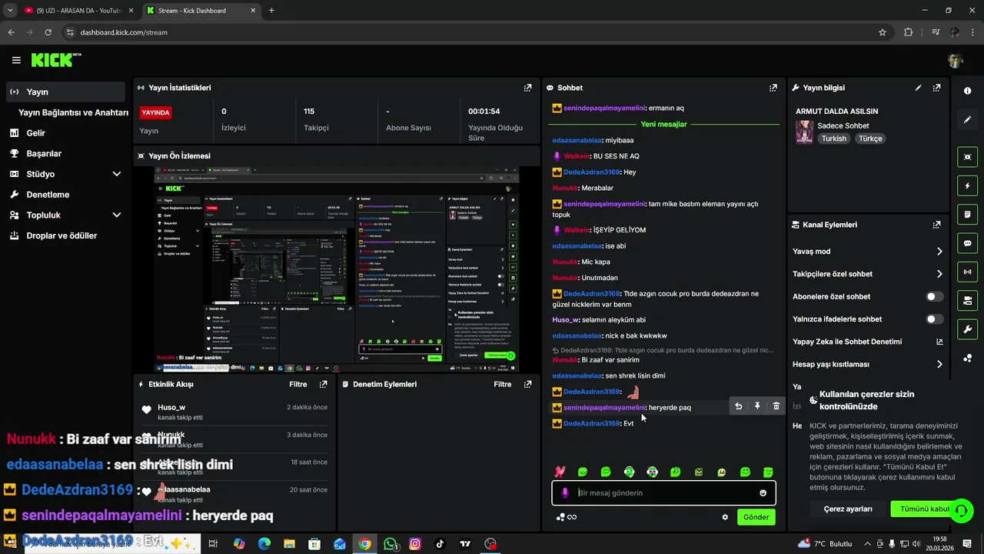Toggle Abonelere özel sohbet switch

[x=934, y=296]
